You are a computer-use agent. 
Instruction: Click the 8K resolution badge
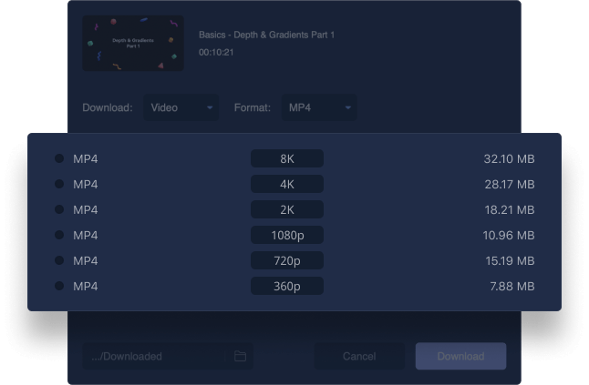point(287,158)
